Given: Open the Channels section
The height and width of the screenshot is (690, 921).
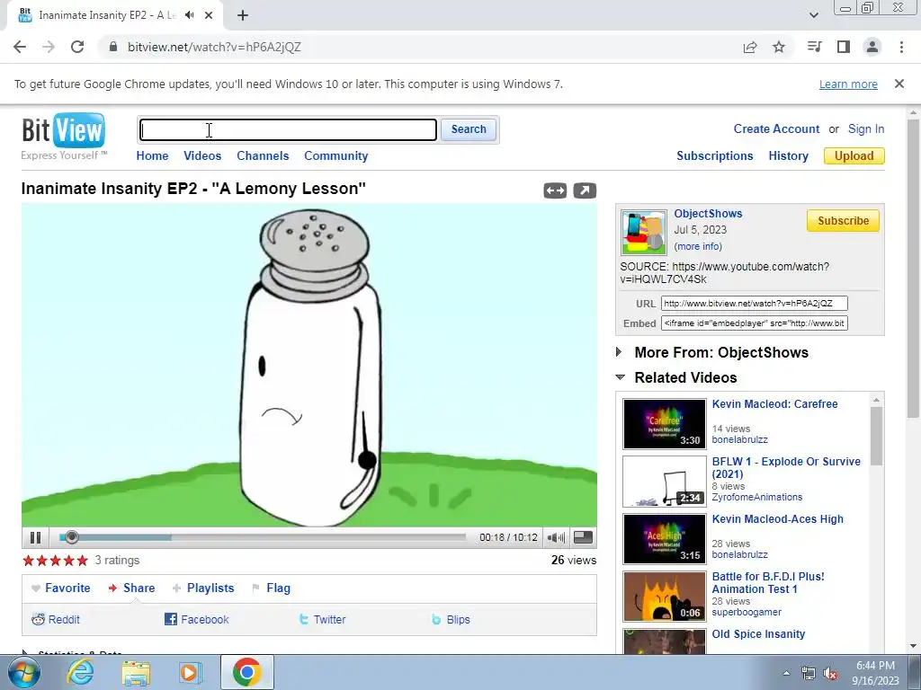Looking at the screenshot, I should (263, 156).
